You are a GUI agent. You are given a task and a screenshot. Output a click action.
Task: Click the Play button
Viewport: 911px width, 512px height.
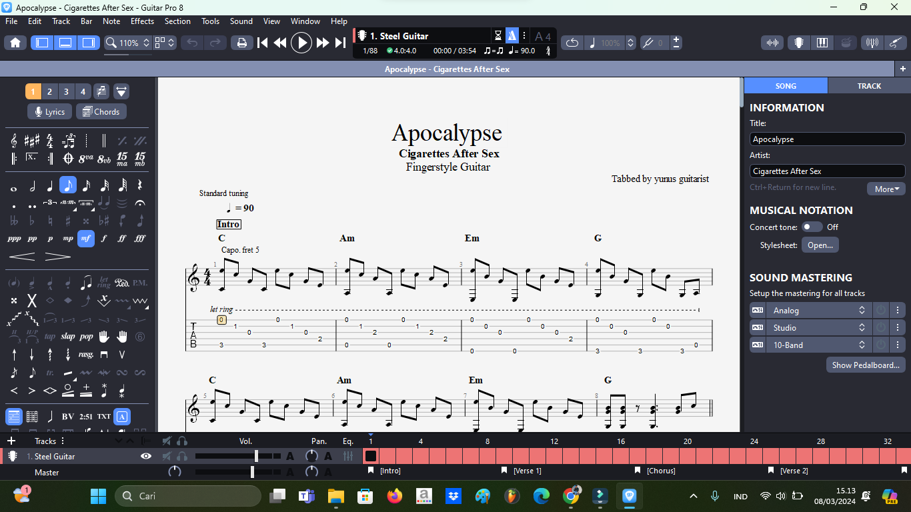(x=301, y=43)
